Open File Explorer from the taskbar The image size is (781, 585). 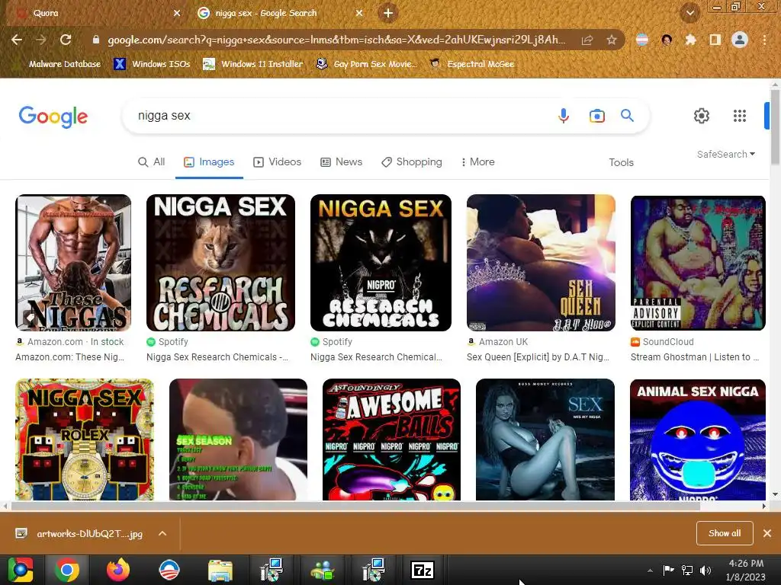point(220,570)
